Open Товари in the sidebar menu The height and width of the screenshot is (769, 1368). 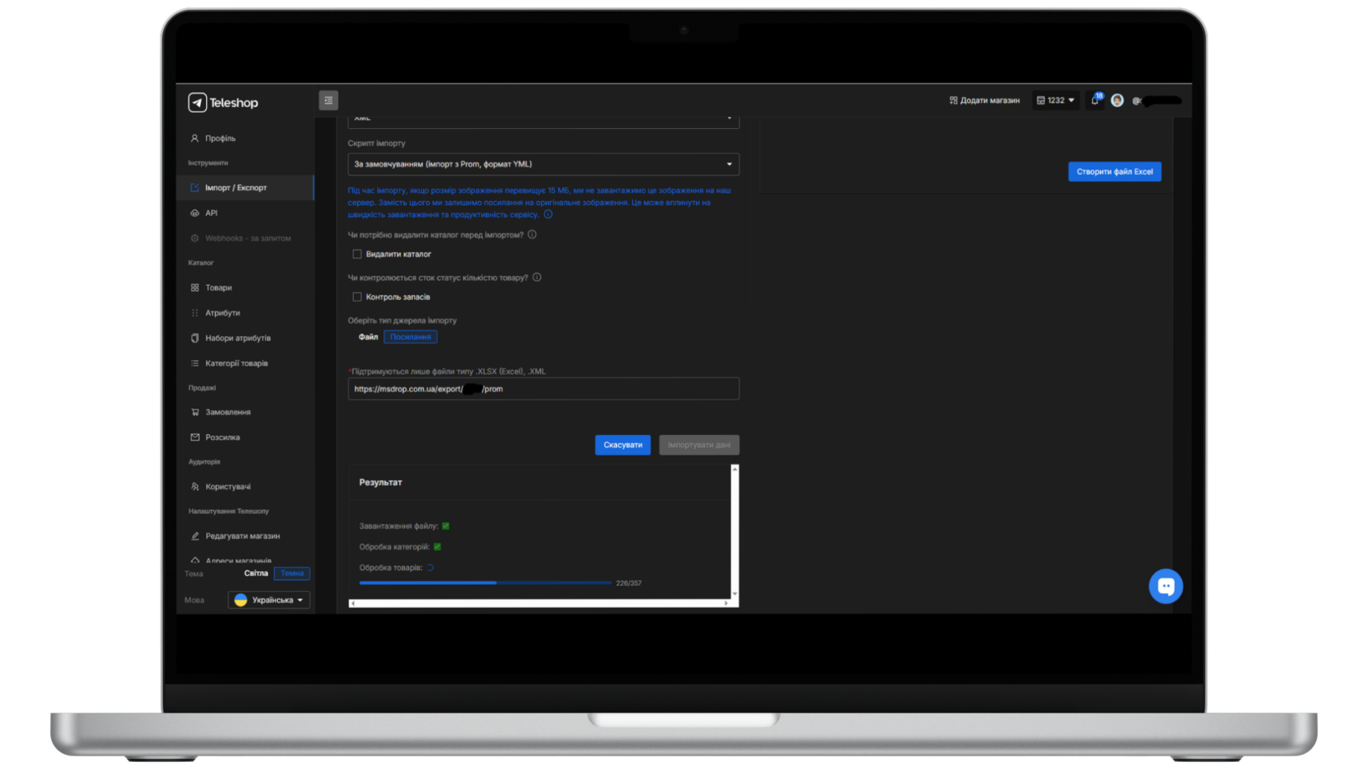coord(218,288)
